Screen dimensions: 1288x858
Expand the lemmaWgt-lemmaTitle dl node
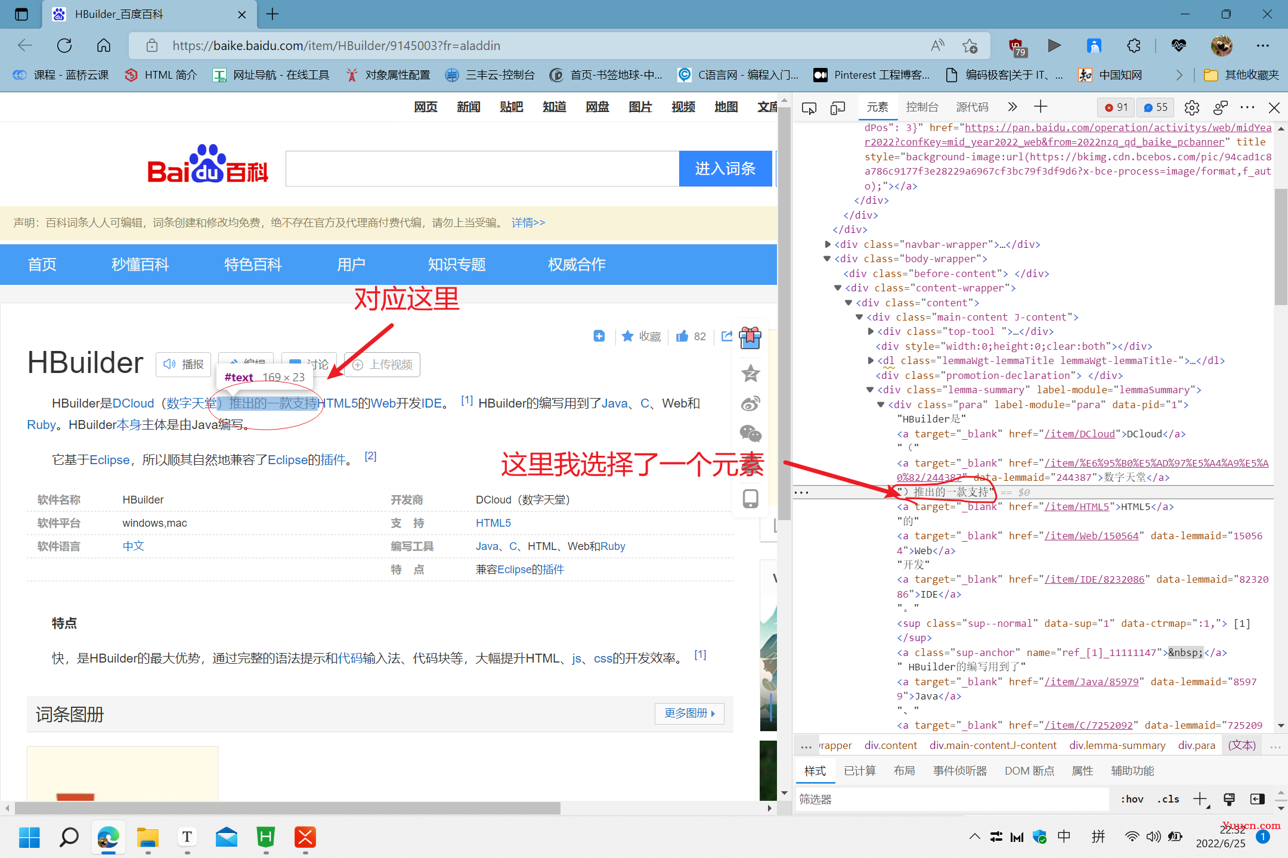tap(871, 361)
